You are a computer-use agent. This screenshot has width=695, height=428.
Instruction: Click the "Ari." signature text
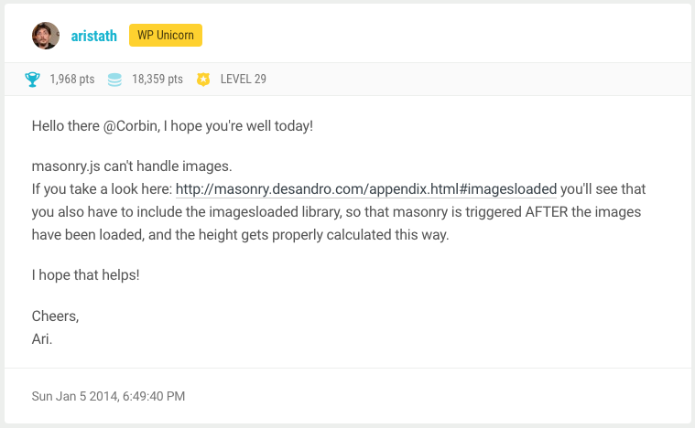click(x=42, y=338)
